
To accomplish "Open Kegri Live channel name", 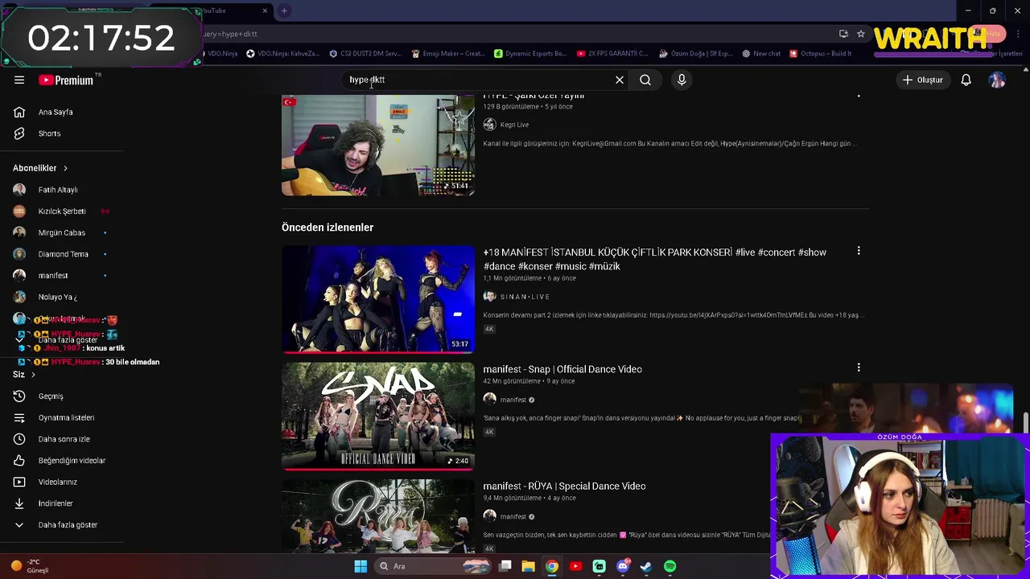I will click(514, 125).
